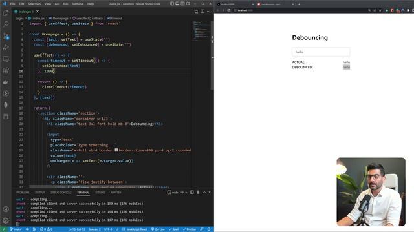
Task: Change the UTF-8 encoding in the status bar
Action: [x=108, y=229]
